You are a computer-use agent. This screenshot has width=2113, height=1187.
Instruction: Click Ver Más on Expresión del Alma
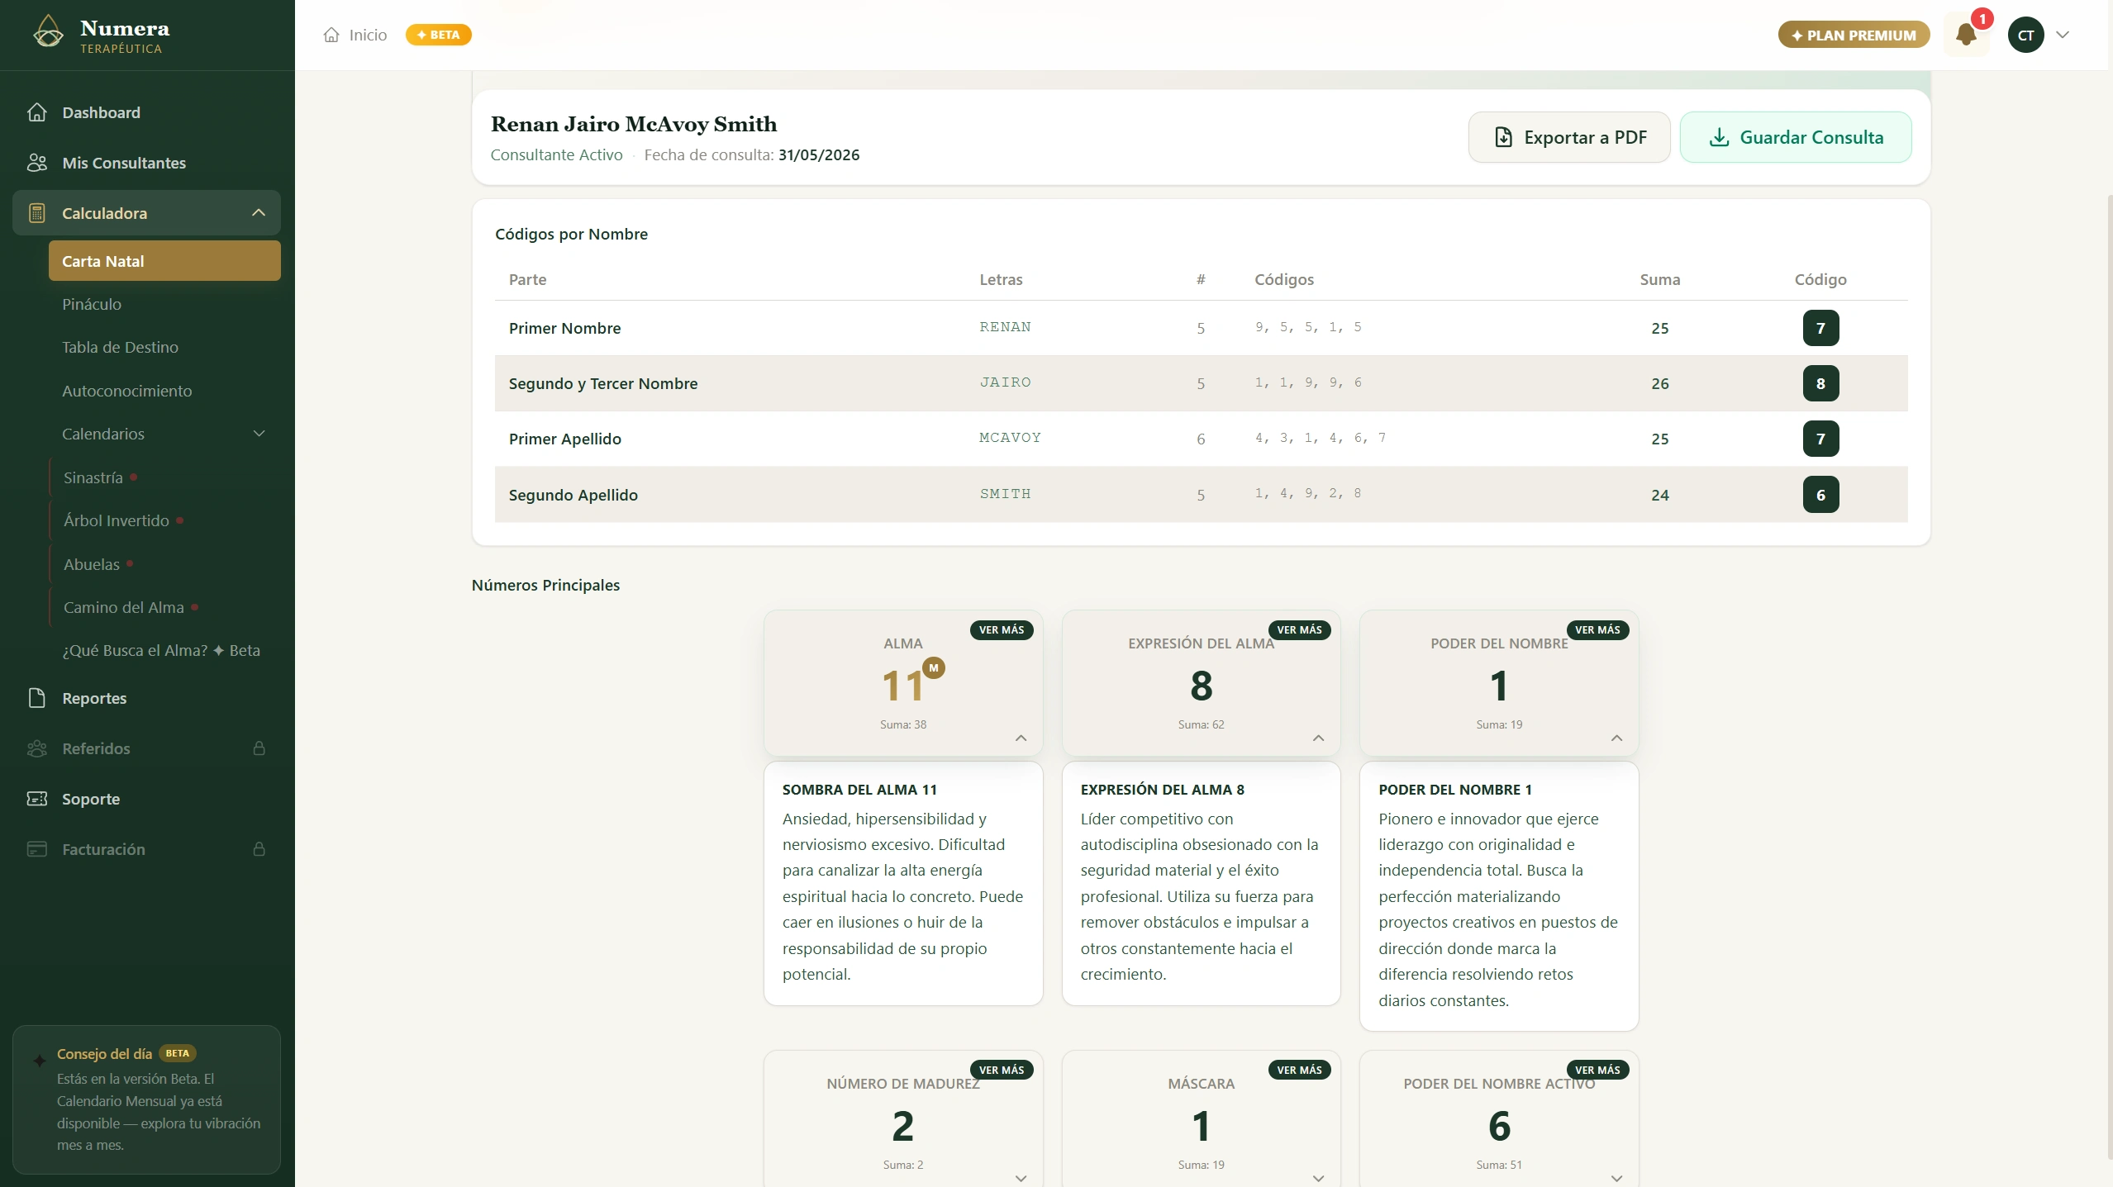pyautogui.click(x=1299, y=629)
